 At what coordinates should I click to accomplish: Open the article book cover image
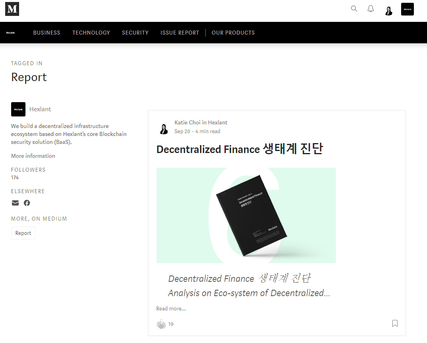246,215
